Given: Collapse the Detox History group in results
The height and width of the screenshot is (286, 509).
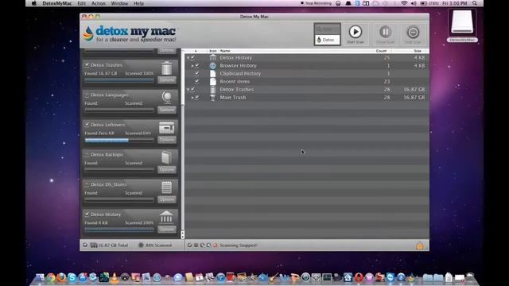Looking at the screenshot, I should pos(188,58).
